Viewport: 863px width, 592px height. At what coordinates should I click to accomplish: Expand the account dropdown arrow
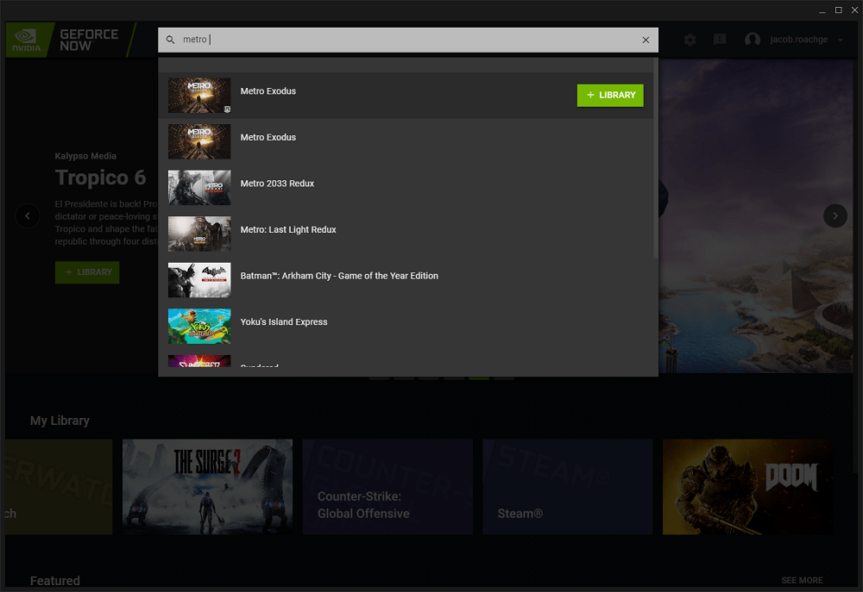click(841, 40)
